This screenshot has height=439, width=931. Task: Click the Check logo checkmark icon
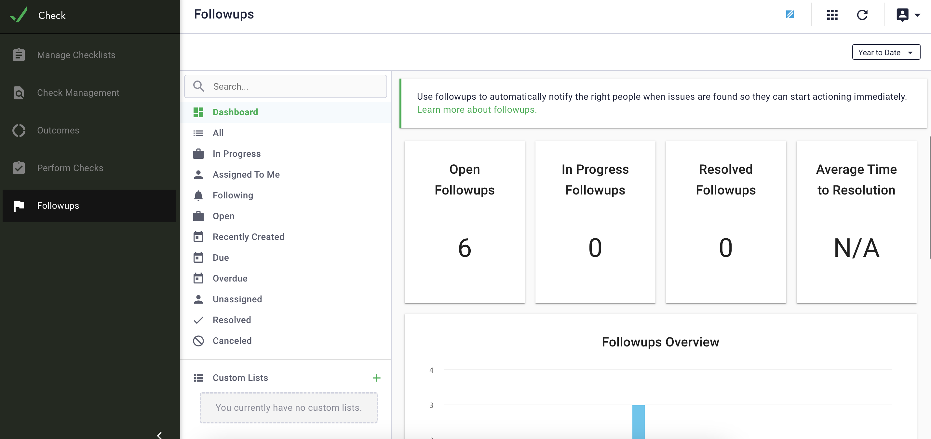click(19, 15)
